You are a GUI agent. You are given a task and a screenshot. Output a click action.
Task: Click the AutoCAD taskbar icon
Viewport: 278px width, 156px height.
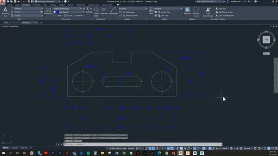[181, 153]
